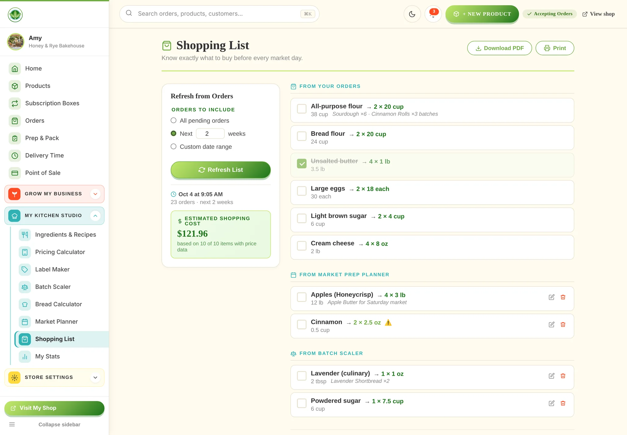This screenshot has height=435, width=627.
Task: Go to Pricing Calculator
Action: [x=62, y=252]
